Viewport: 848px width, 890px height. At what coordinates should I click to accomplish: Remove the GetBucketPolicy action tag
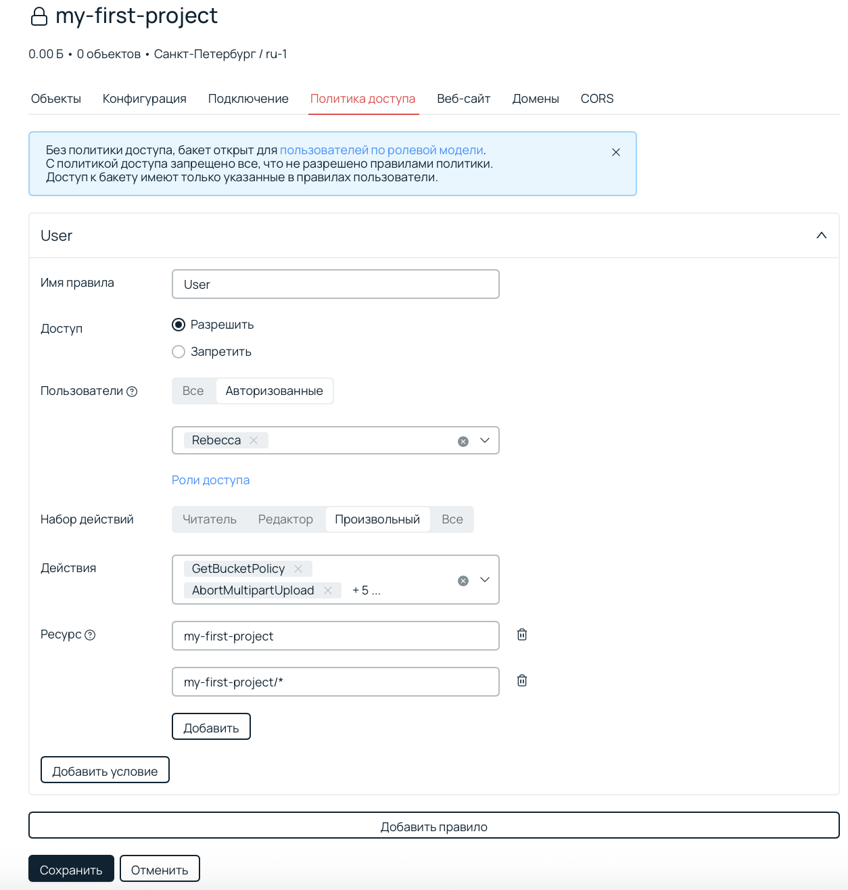[298, 569]
